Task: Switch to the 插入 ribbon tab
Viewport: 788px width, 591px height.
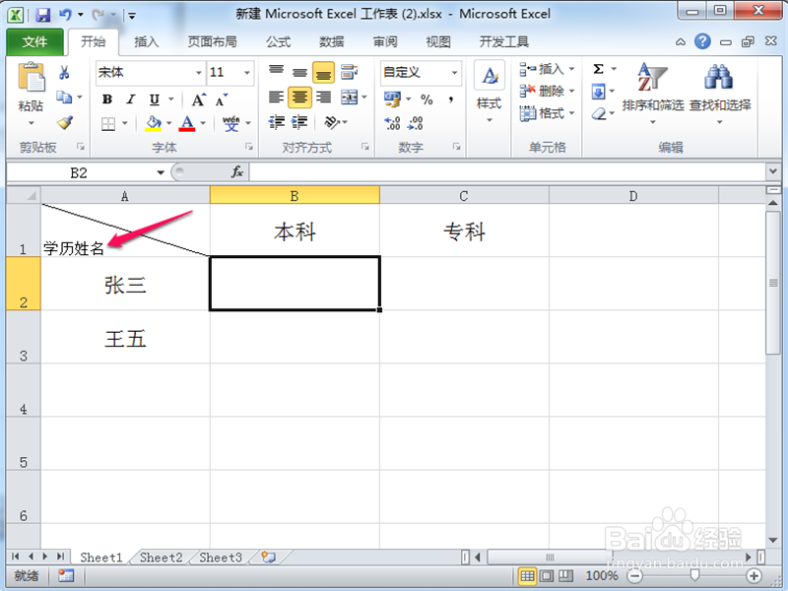Action: point(148,41)
